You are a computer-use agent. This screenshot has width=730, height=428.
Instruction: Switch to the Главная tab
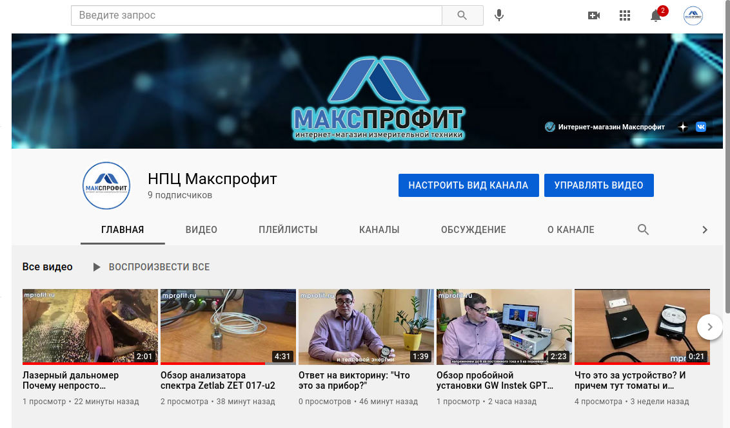coord(123,230)
